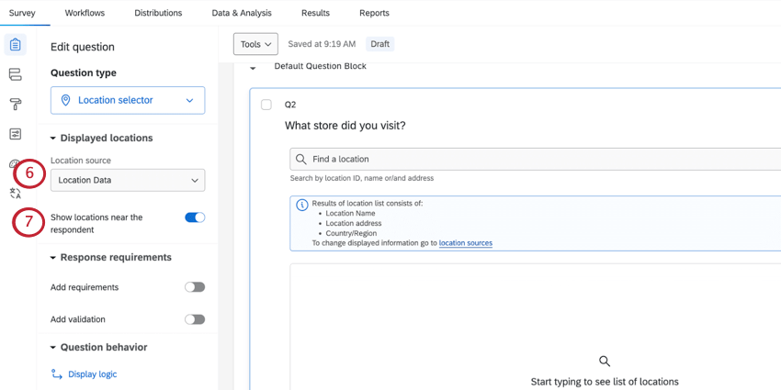Click the info icon in results notice

(x=302, y=205)
